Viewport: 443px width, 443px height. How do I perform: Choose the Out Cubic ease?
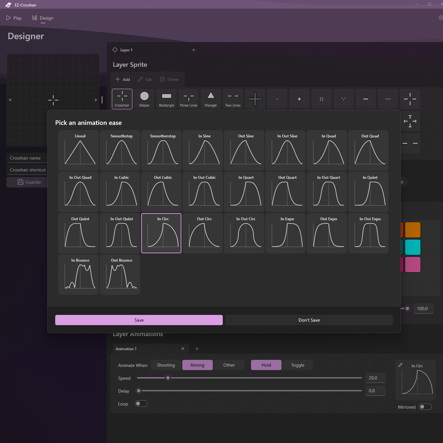pyautogui.click(x=161, y=192)
